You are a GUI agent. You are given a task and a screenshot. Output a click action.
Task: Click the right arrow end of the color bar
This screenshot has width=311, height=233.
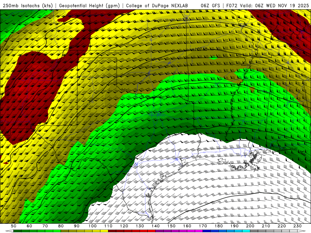(302, 231)
